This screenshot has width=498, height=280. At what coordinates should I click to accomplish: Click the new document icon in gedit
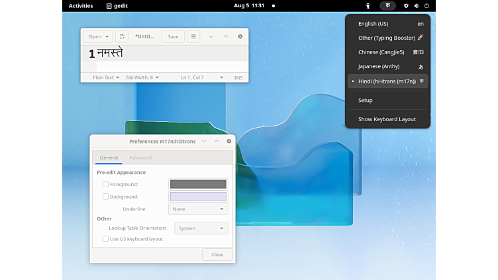tap(122, 36)
